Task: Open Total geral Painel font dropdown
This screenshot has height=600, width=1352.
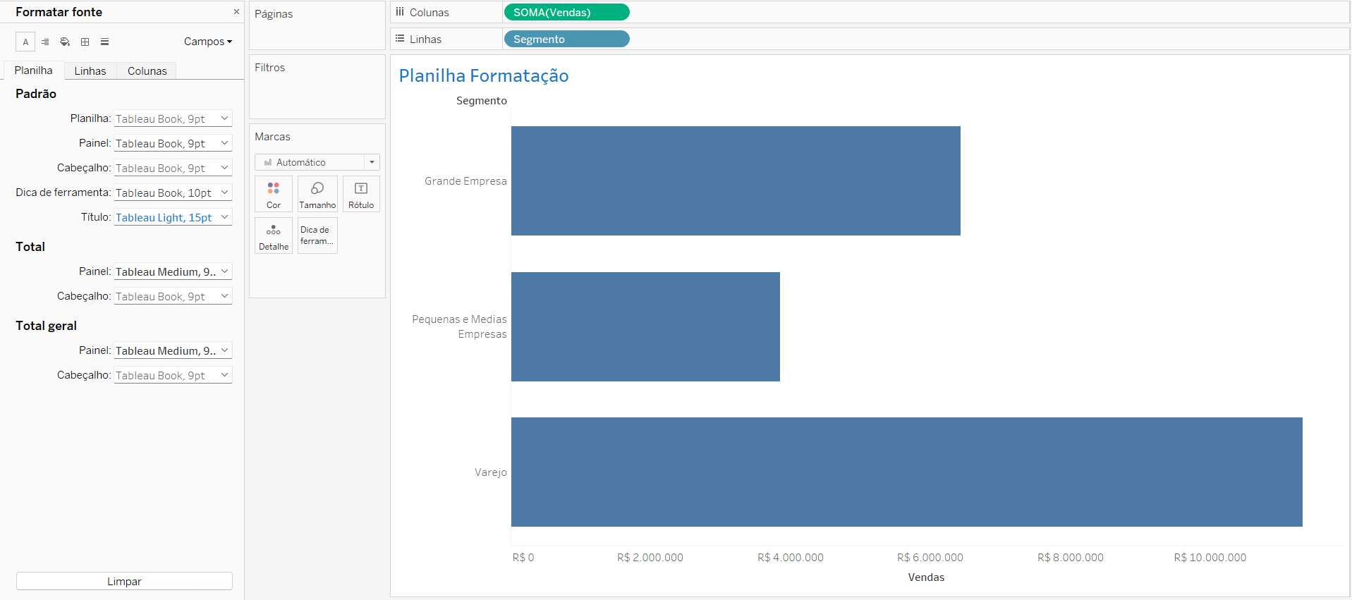Action: click(173, 350)
